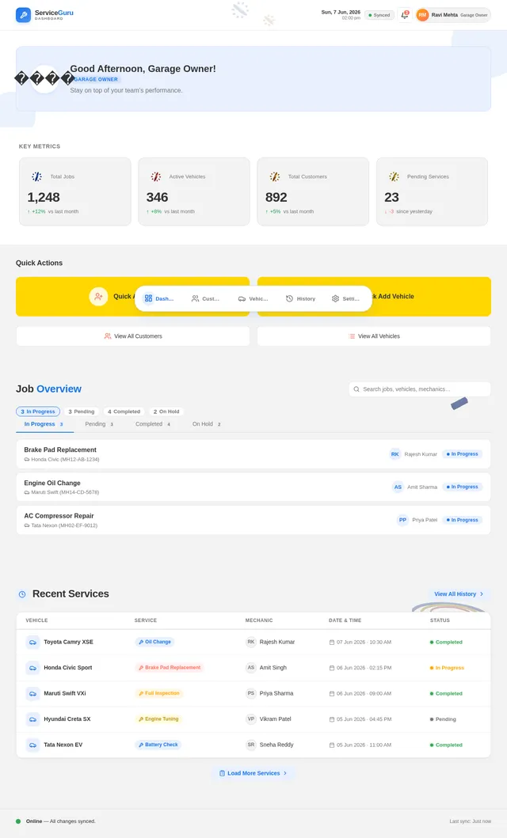Screen dimensions: 507x838
Task: Click the Pending Services metric icon
Action: 395,176
